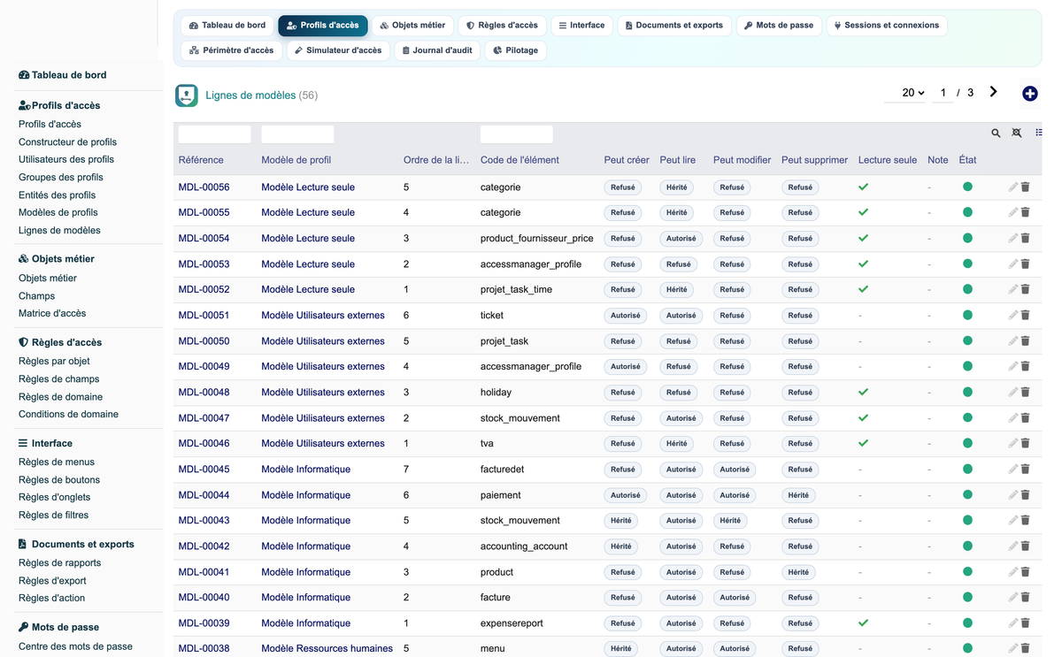1062x657 pixels.
Task: Open the column list selector icon
Action: point(1039,133)
